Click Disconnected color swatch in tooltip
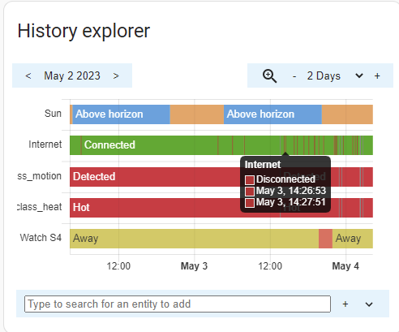This screenshot has width=399, height=332. [x=250, y=179]
